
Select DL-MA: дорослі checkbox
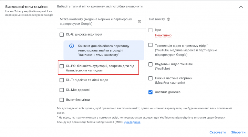62,90
